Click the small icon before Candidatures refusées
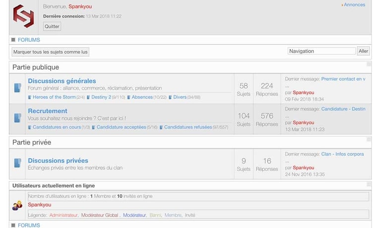The image size is (381, 228). pyautogui.click(x=161, y=127)
